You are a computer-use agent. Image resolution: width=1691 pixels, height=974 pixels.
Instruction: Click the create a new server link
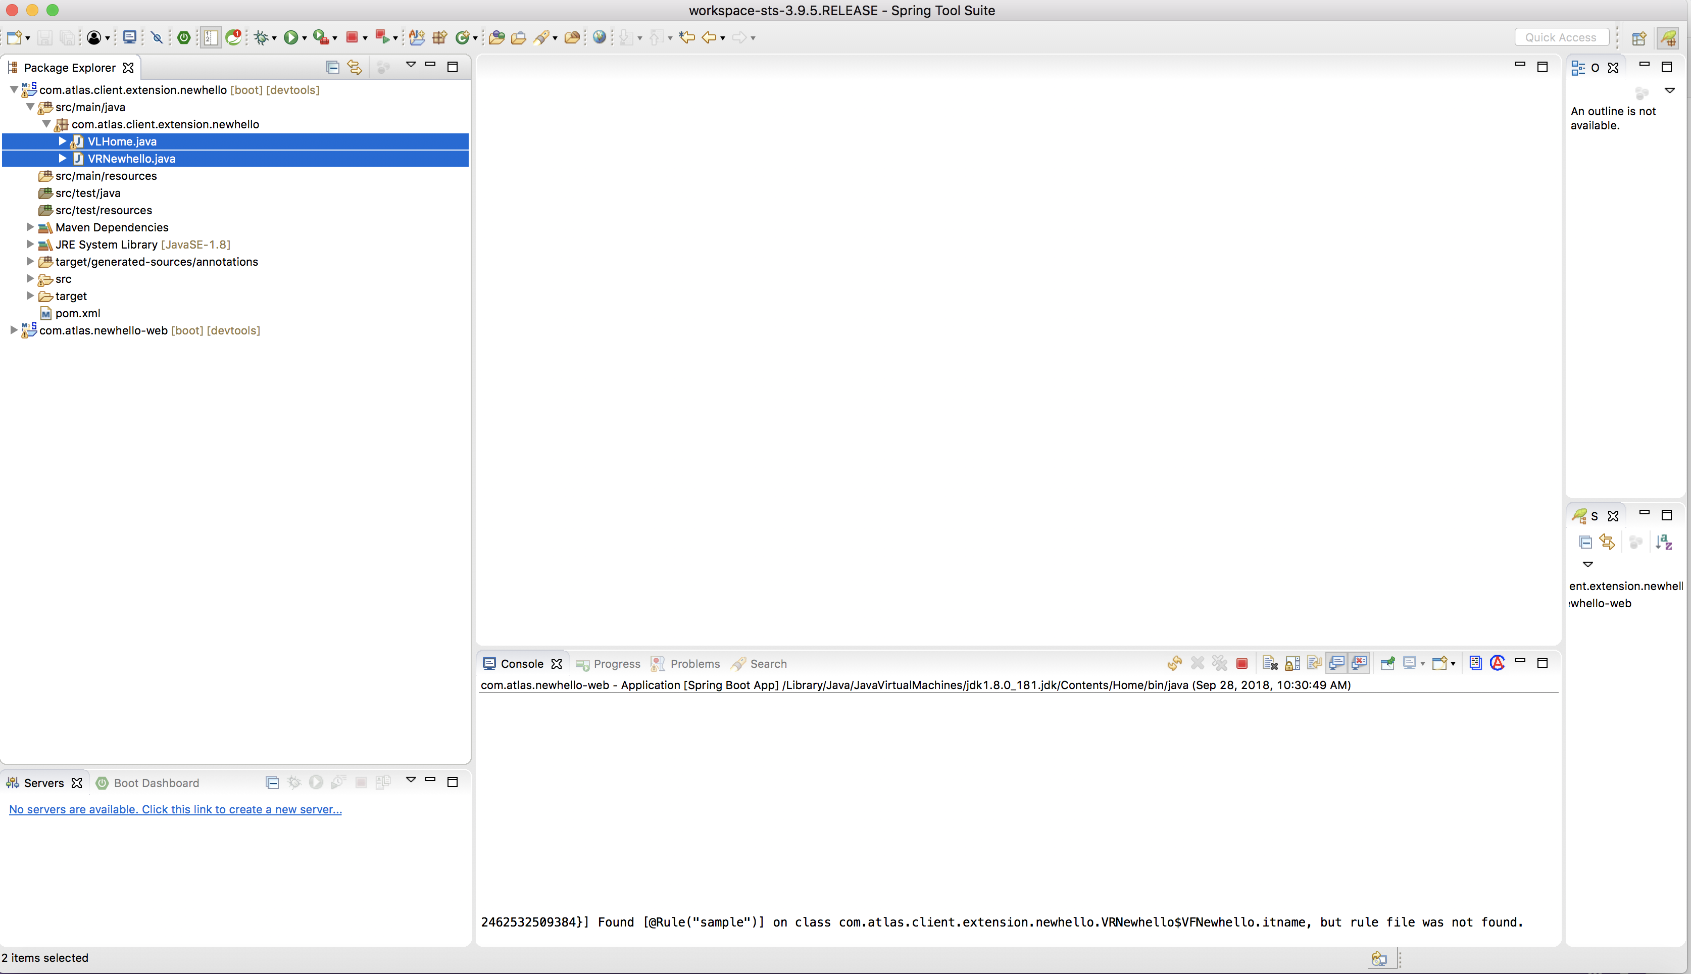[175, 809]
